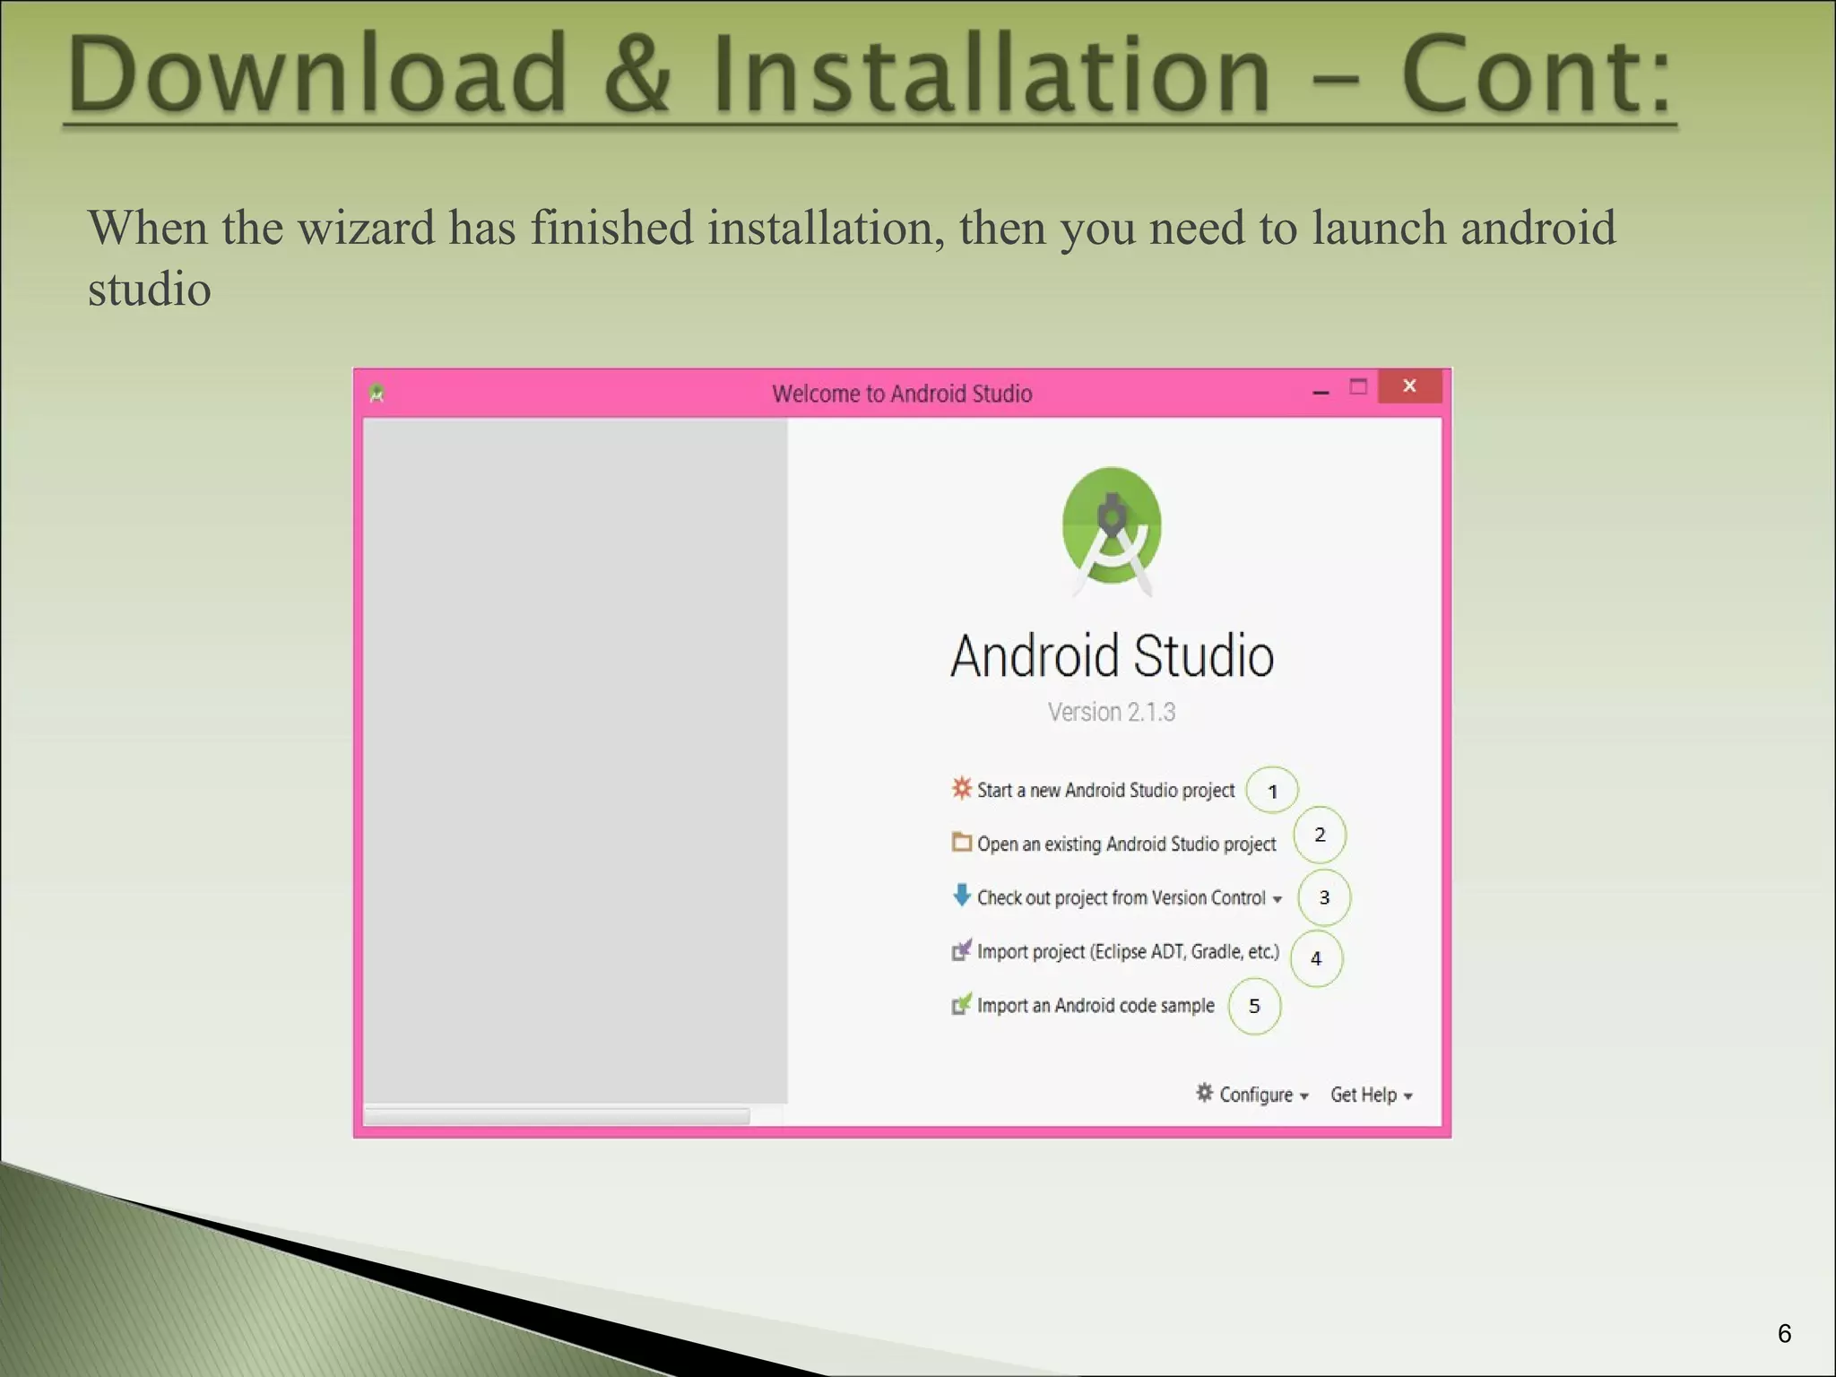Click the Version 2.1.3 text
Image resolution: width=1836 pixels, height=1377 pixels.
tap(1112, 712)
